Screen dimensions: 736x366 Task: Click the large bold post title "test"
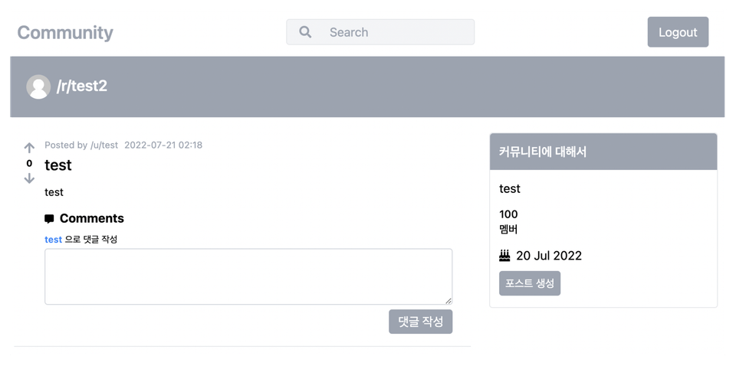click(x=58, y=165)
